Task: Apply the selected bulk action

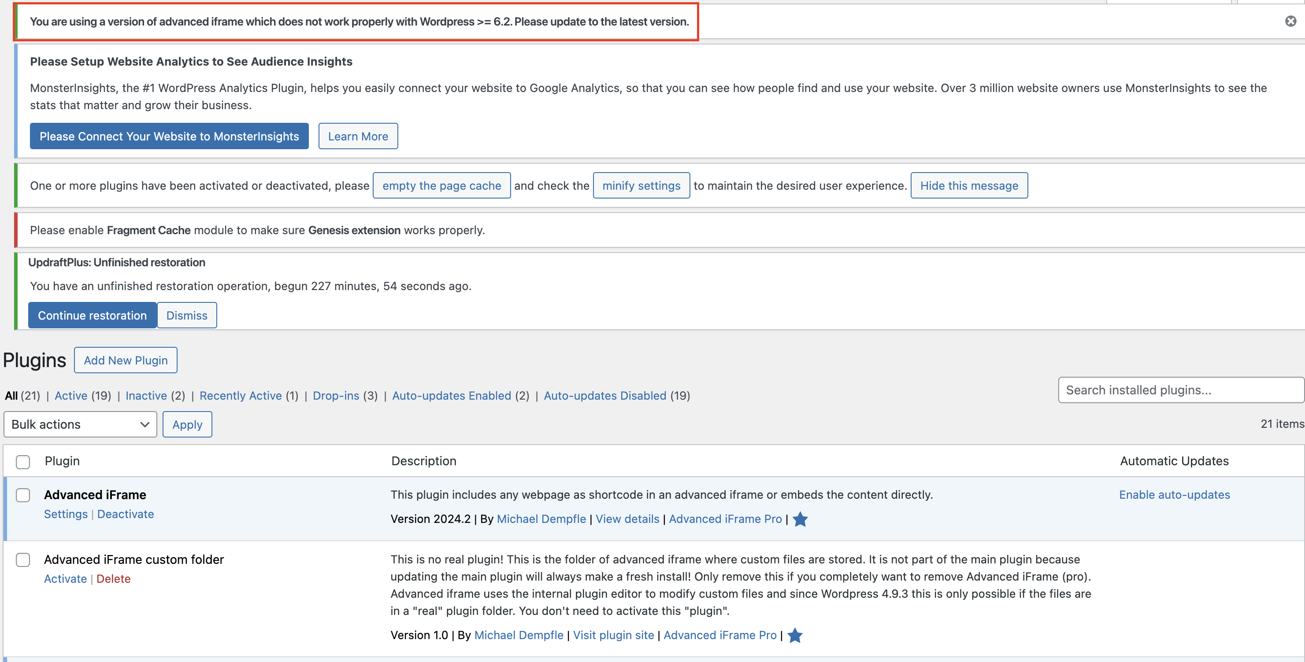Action: click(187, 424)
